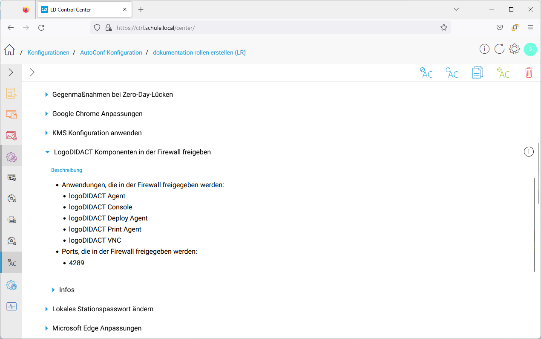The width and height of the screenshot is (541, 339).
Task: Click 'logoDIDACT Deploy Agent' list item
Action: (x=108, y=218)
